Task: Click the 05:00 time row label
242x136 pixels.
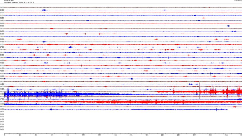Action: tap(2, 34)
